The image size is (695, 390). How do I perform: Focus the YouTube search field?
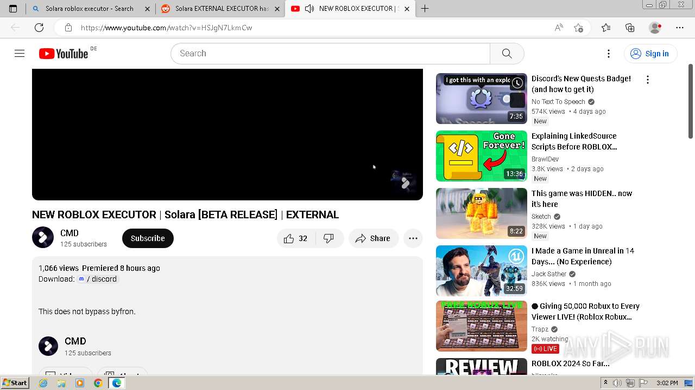tap(330, 53)
